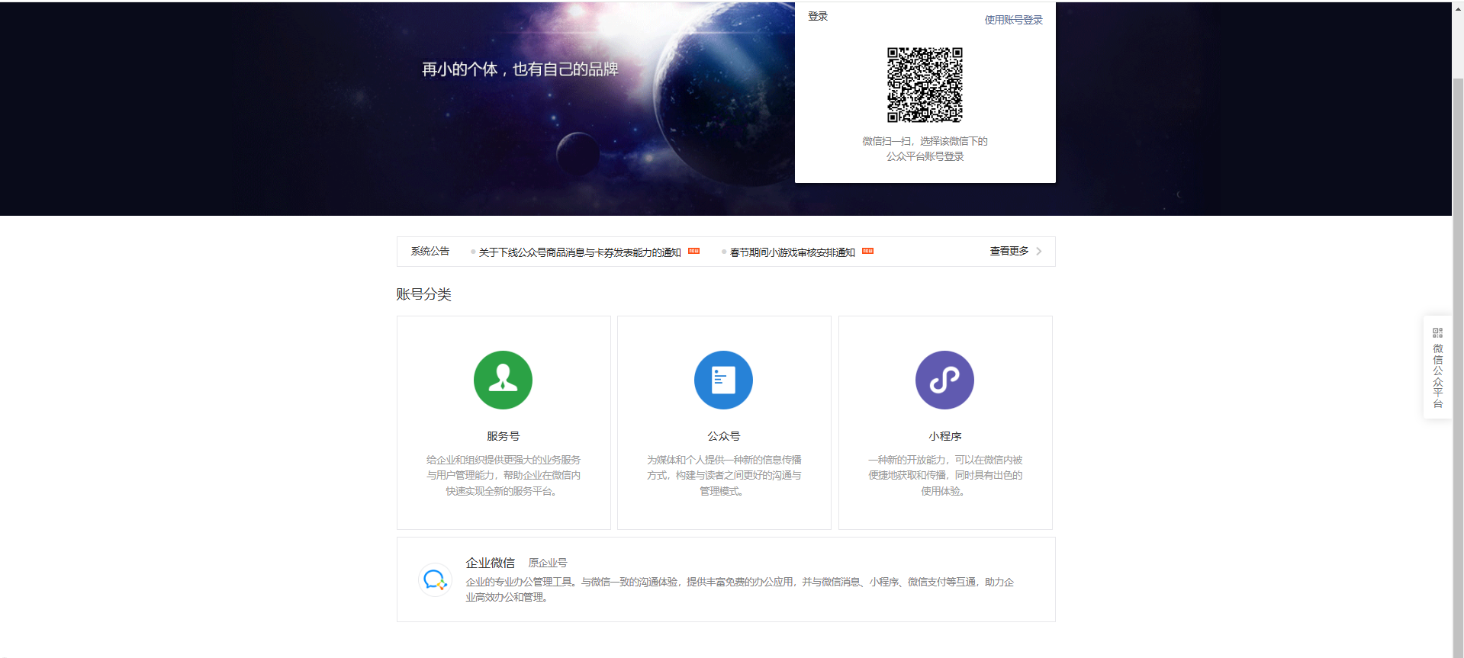Click the 账号分类 section heading
The image size is (1464, 658).
(x=423, y=294)
